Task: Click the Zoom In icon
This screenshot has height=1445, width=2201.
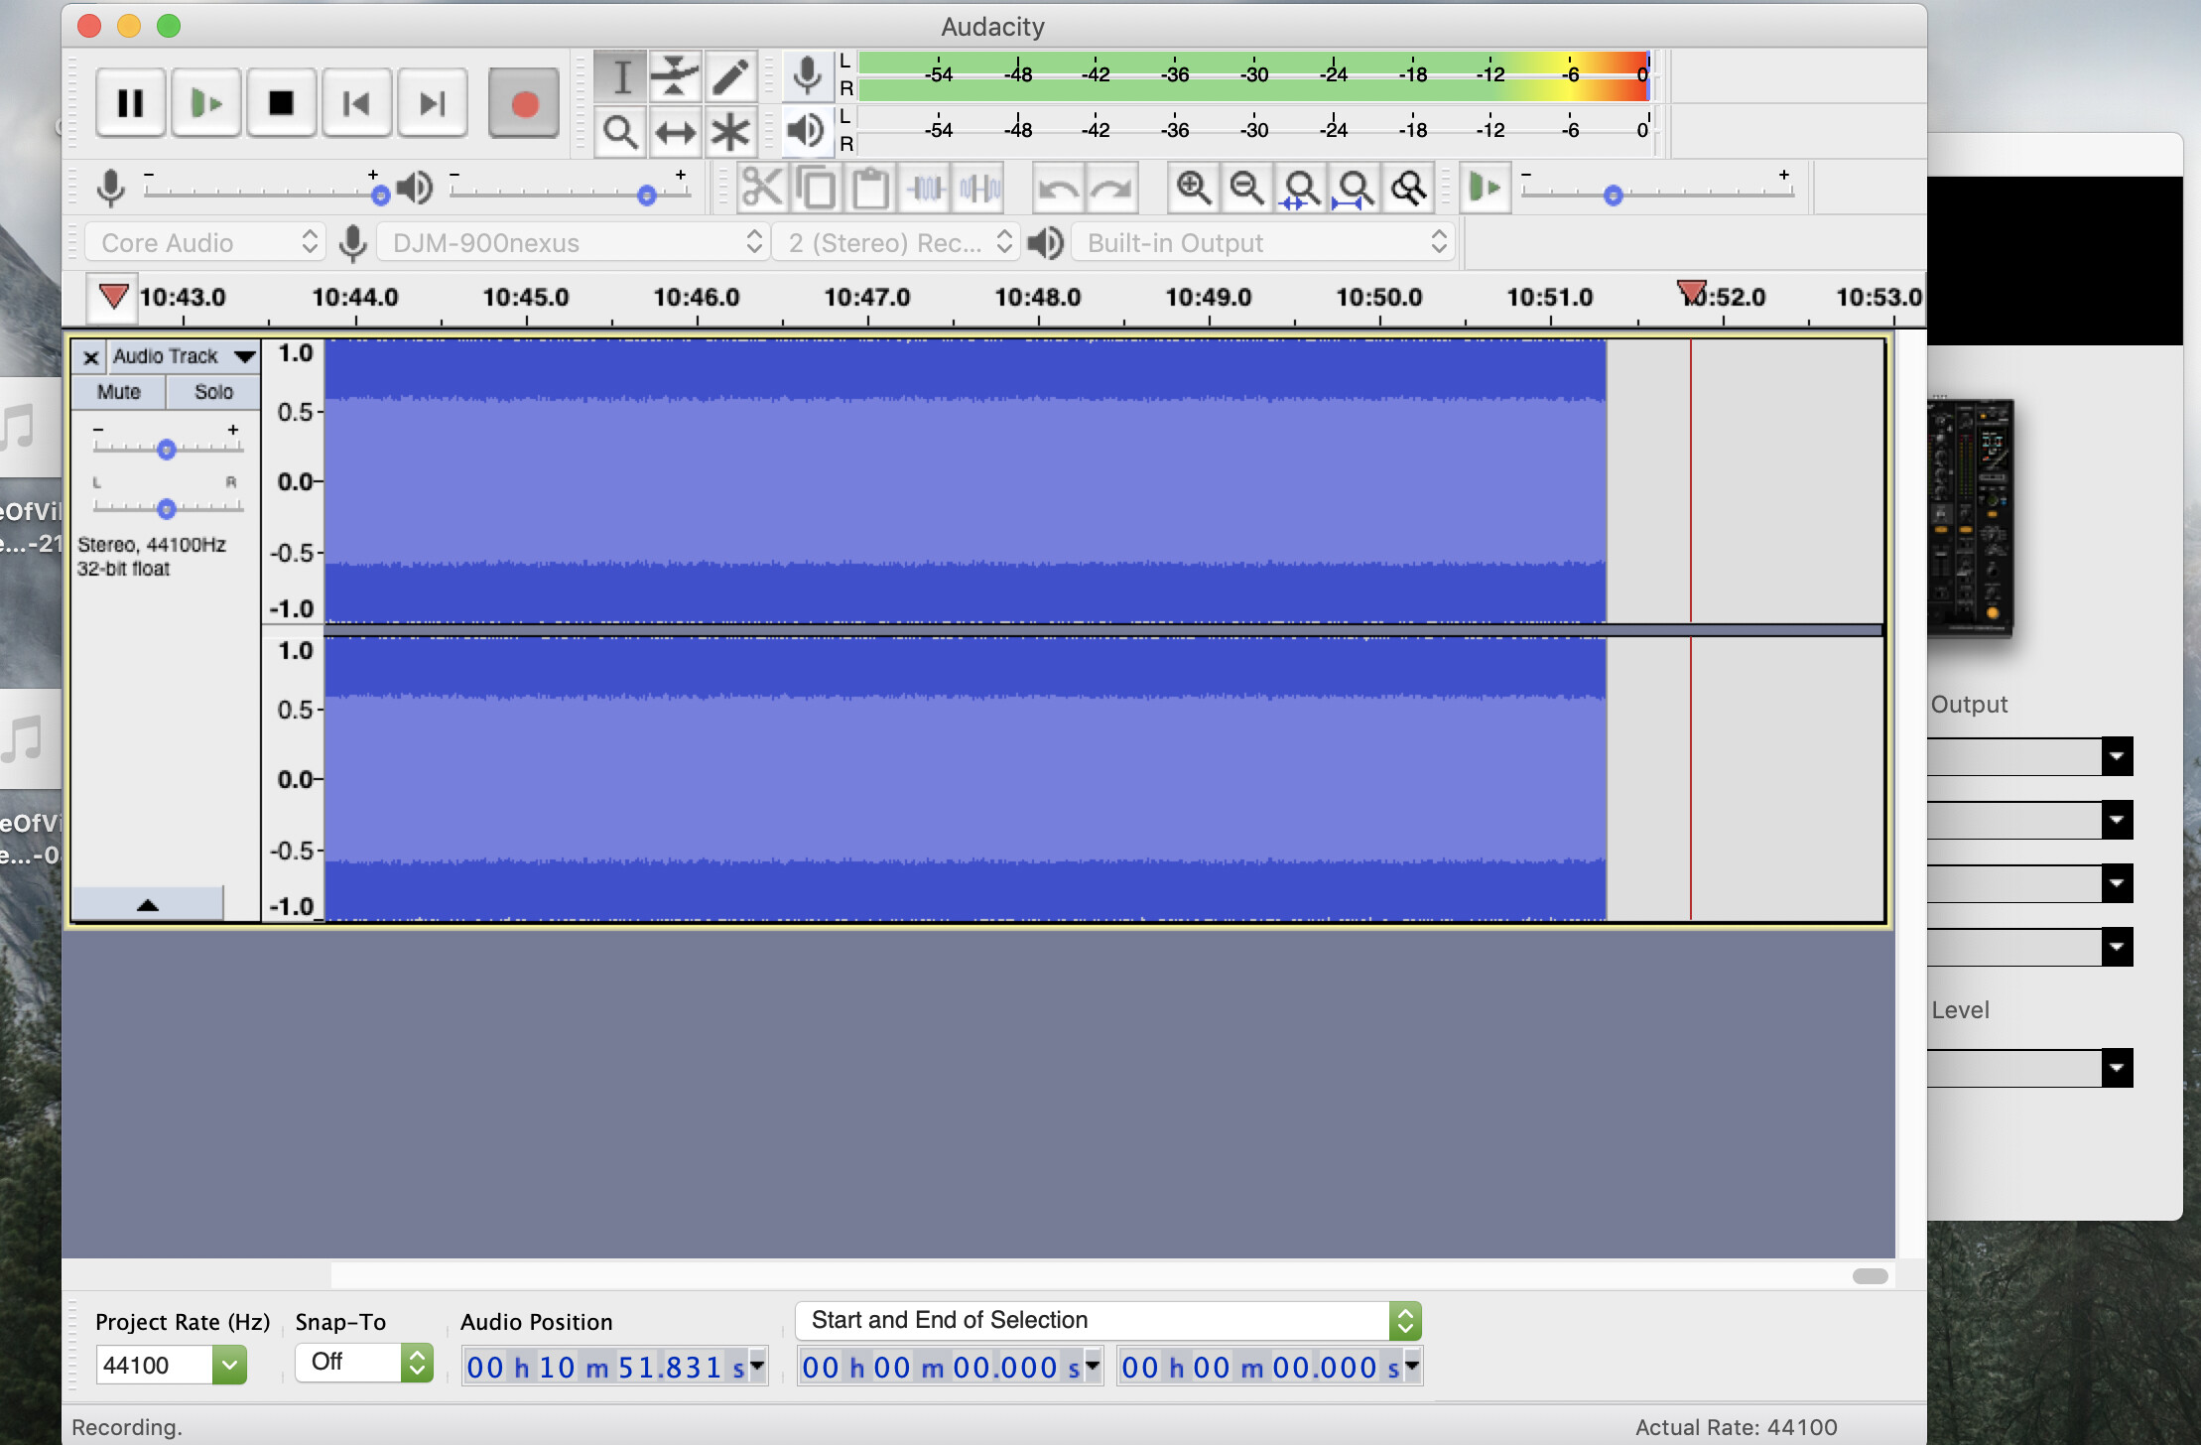Action: pos(1193,188)
